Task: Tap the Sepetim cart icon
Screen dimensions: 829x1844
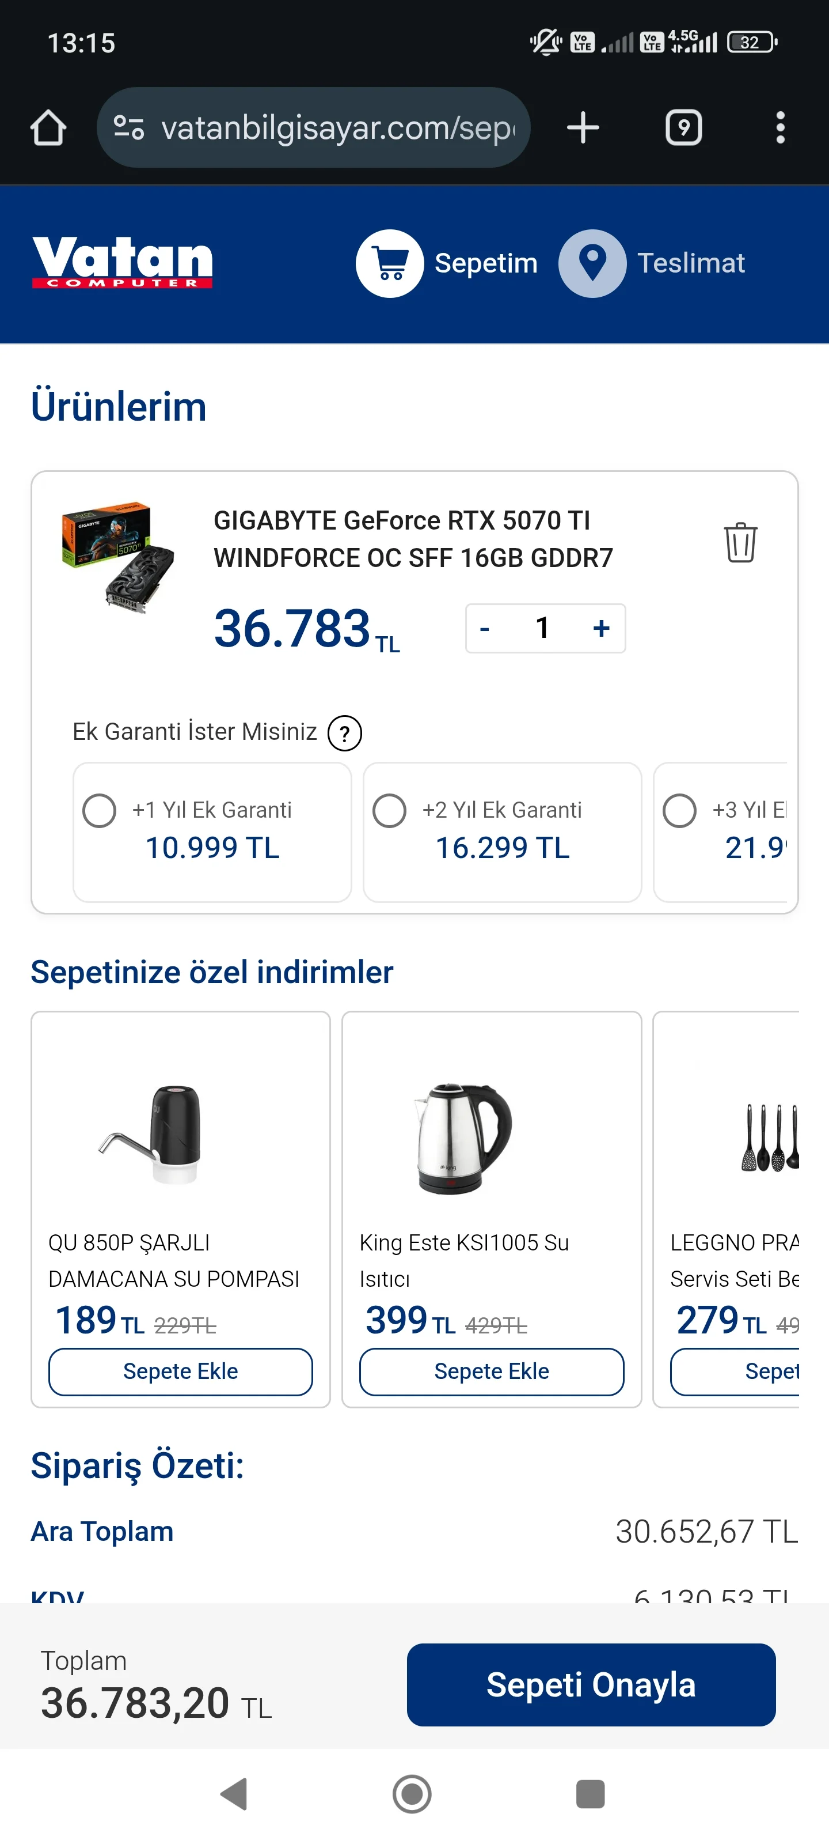Action: pos(390,263)
